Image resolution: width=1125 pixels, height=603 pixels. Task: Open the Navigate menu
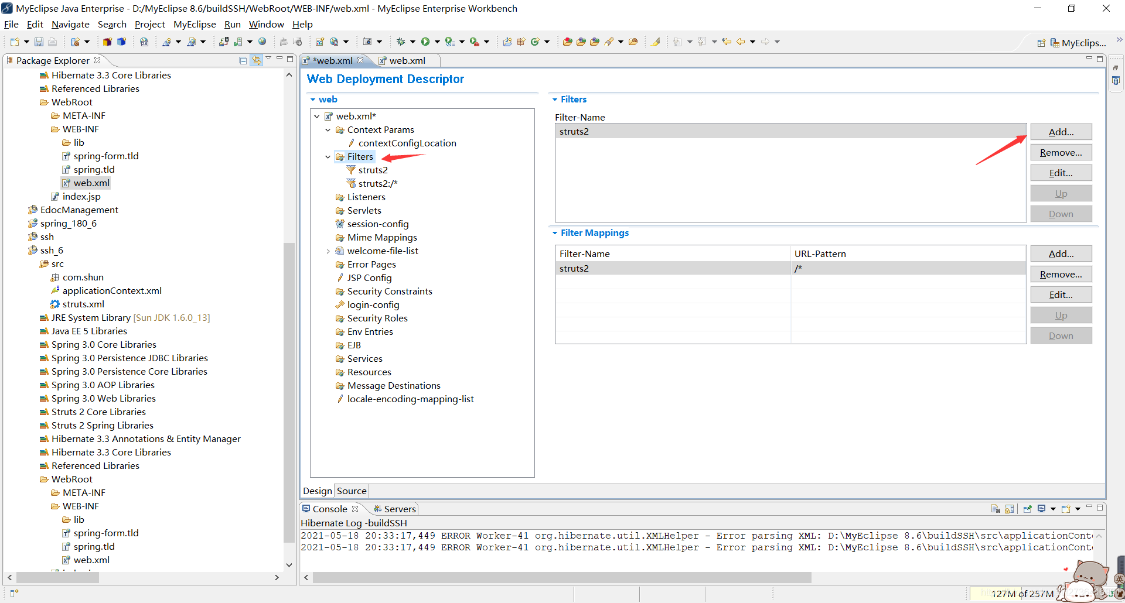tap(70, 24)
